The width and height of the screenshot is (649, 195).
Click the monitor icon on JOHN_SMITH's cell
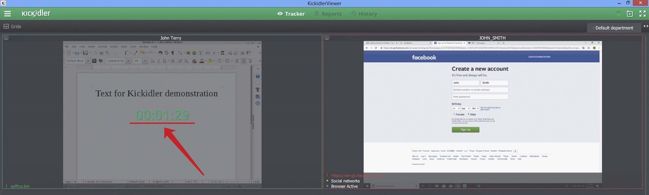[327, 38]
